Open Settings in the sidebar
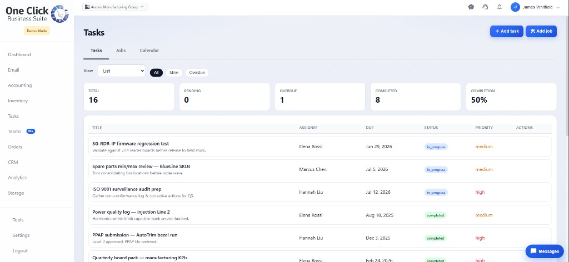 pyautogui.click(x=21, y=235)
